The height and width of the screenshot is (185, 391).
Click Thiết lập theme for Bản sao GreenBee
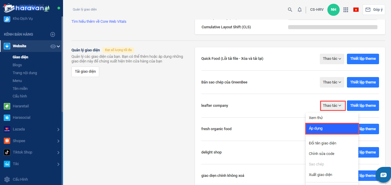click(363, 82)
